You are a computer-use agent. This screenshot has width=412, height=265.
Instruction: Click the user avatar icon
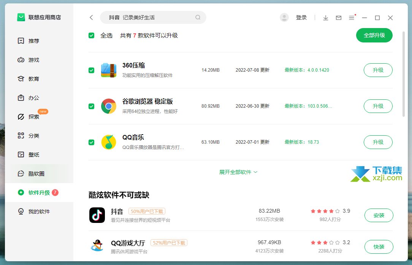tap(284, 17)
